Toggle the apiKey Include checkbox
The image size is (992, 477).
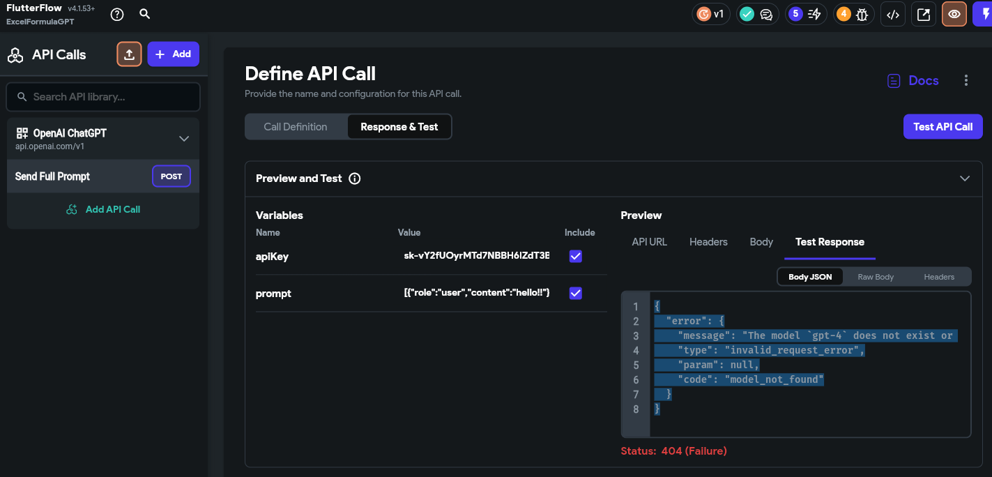pos(576,256)
